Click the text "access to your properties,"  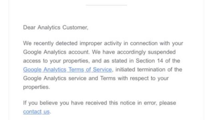57,61
